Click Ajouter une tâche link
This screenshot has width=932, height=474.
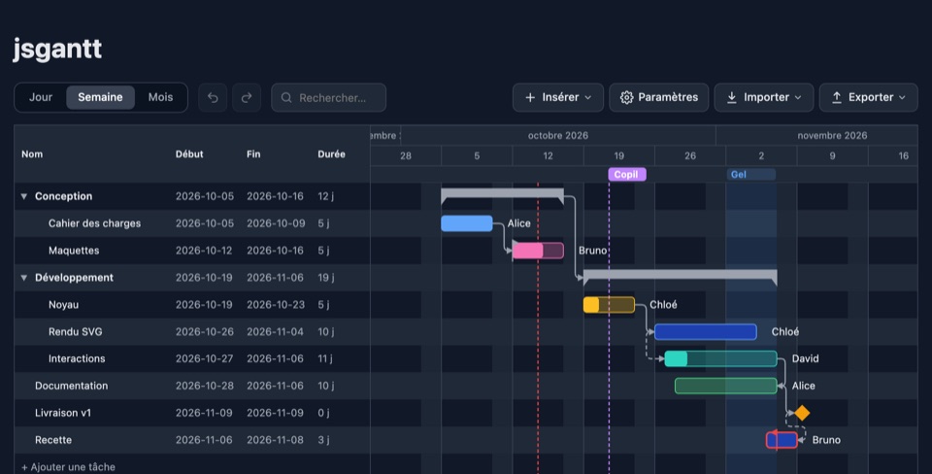(68, 467)
